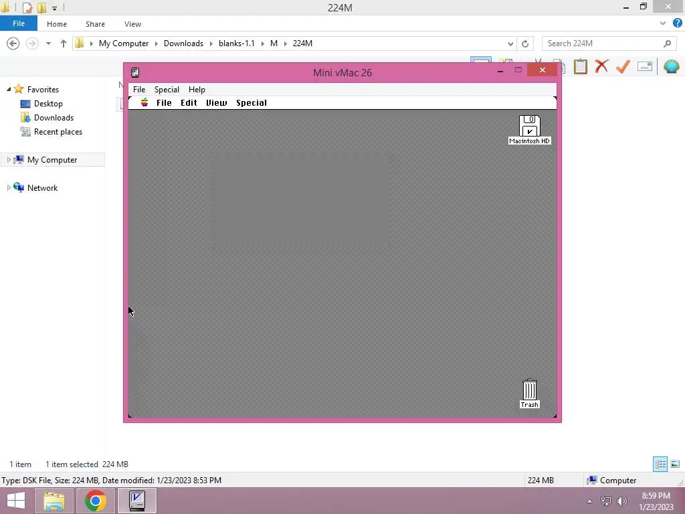Switch to the Explorer Home tab
Viewport: 685px width, 514px height.
pos(57,24)
